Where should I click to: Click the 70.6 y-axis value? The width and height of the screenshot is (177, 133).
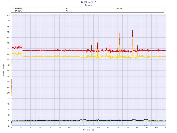(x=9, y=32)
